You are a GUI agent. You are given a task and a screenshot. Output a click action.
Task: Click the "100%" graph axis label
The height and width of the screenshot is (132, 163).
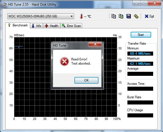pyautogui.click(x=117, y=119)
